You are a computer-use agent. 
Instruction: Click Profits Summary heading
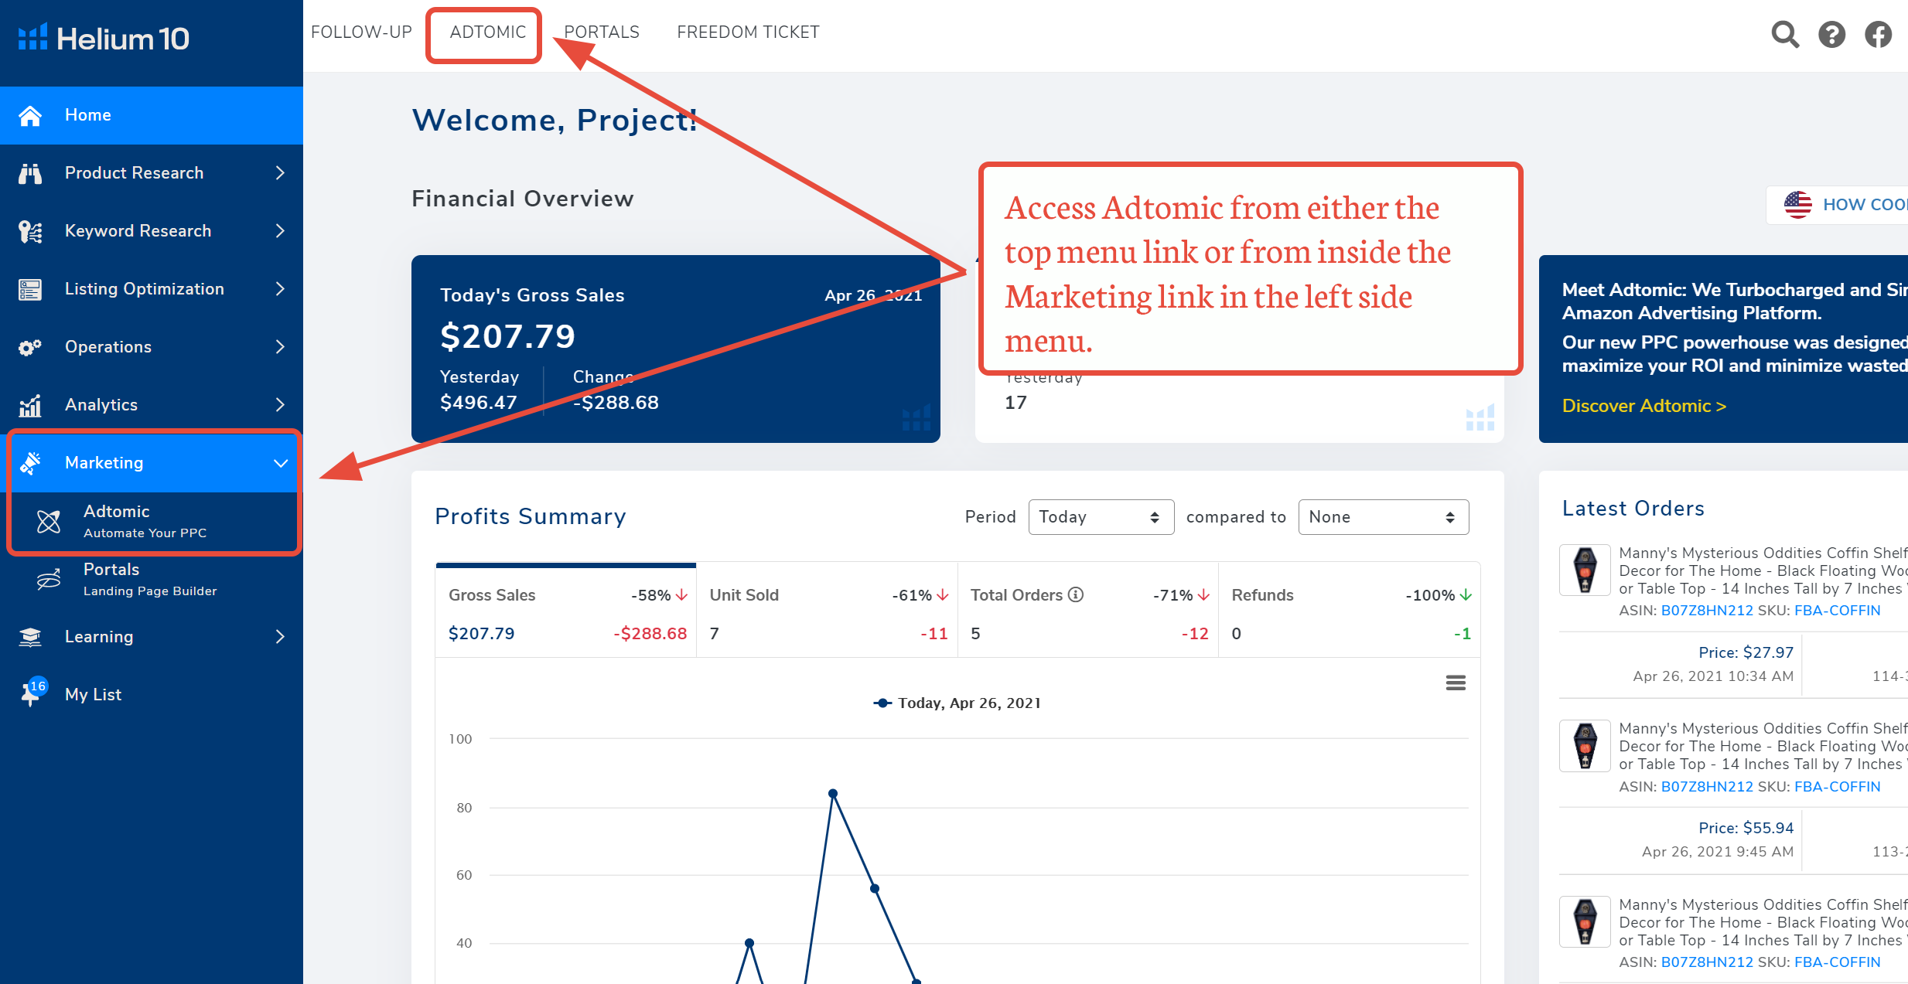tap(531, 516)
